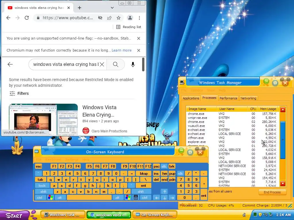Search with voice microphone icon
This screenshot has width=294, height=220.
tap(133, 64)
